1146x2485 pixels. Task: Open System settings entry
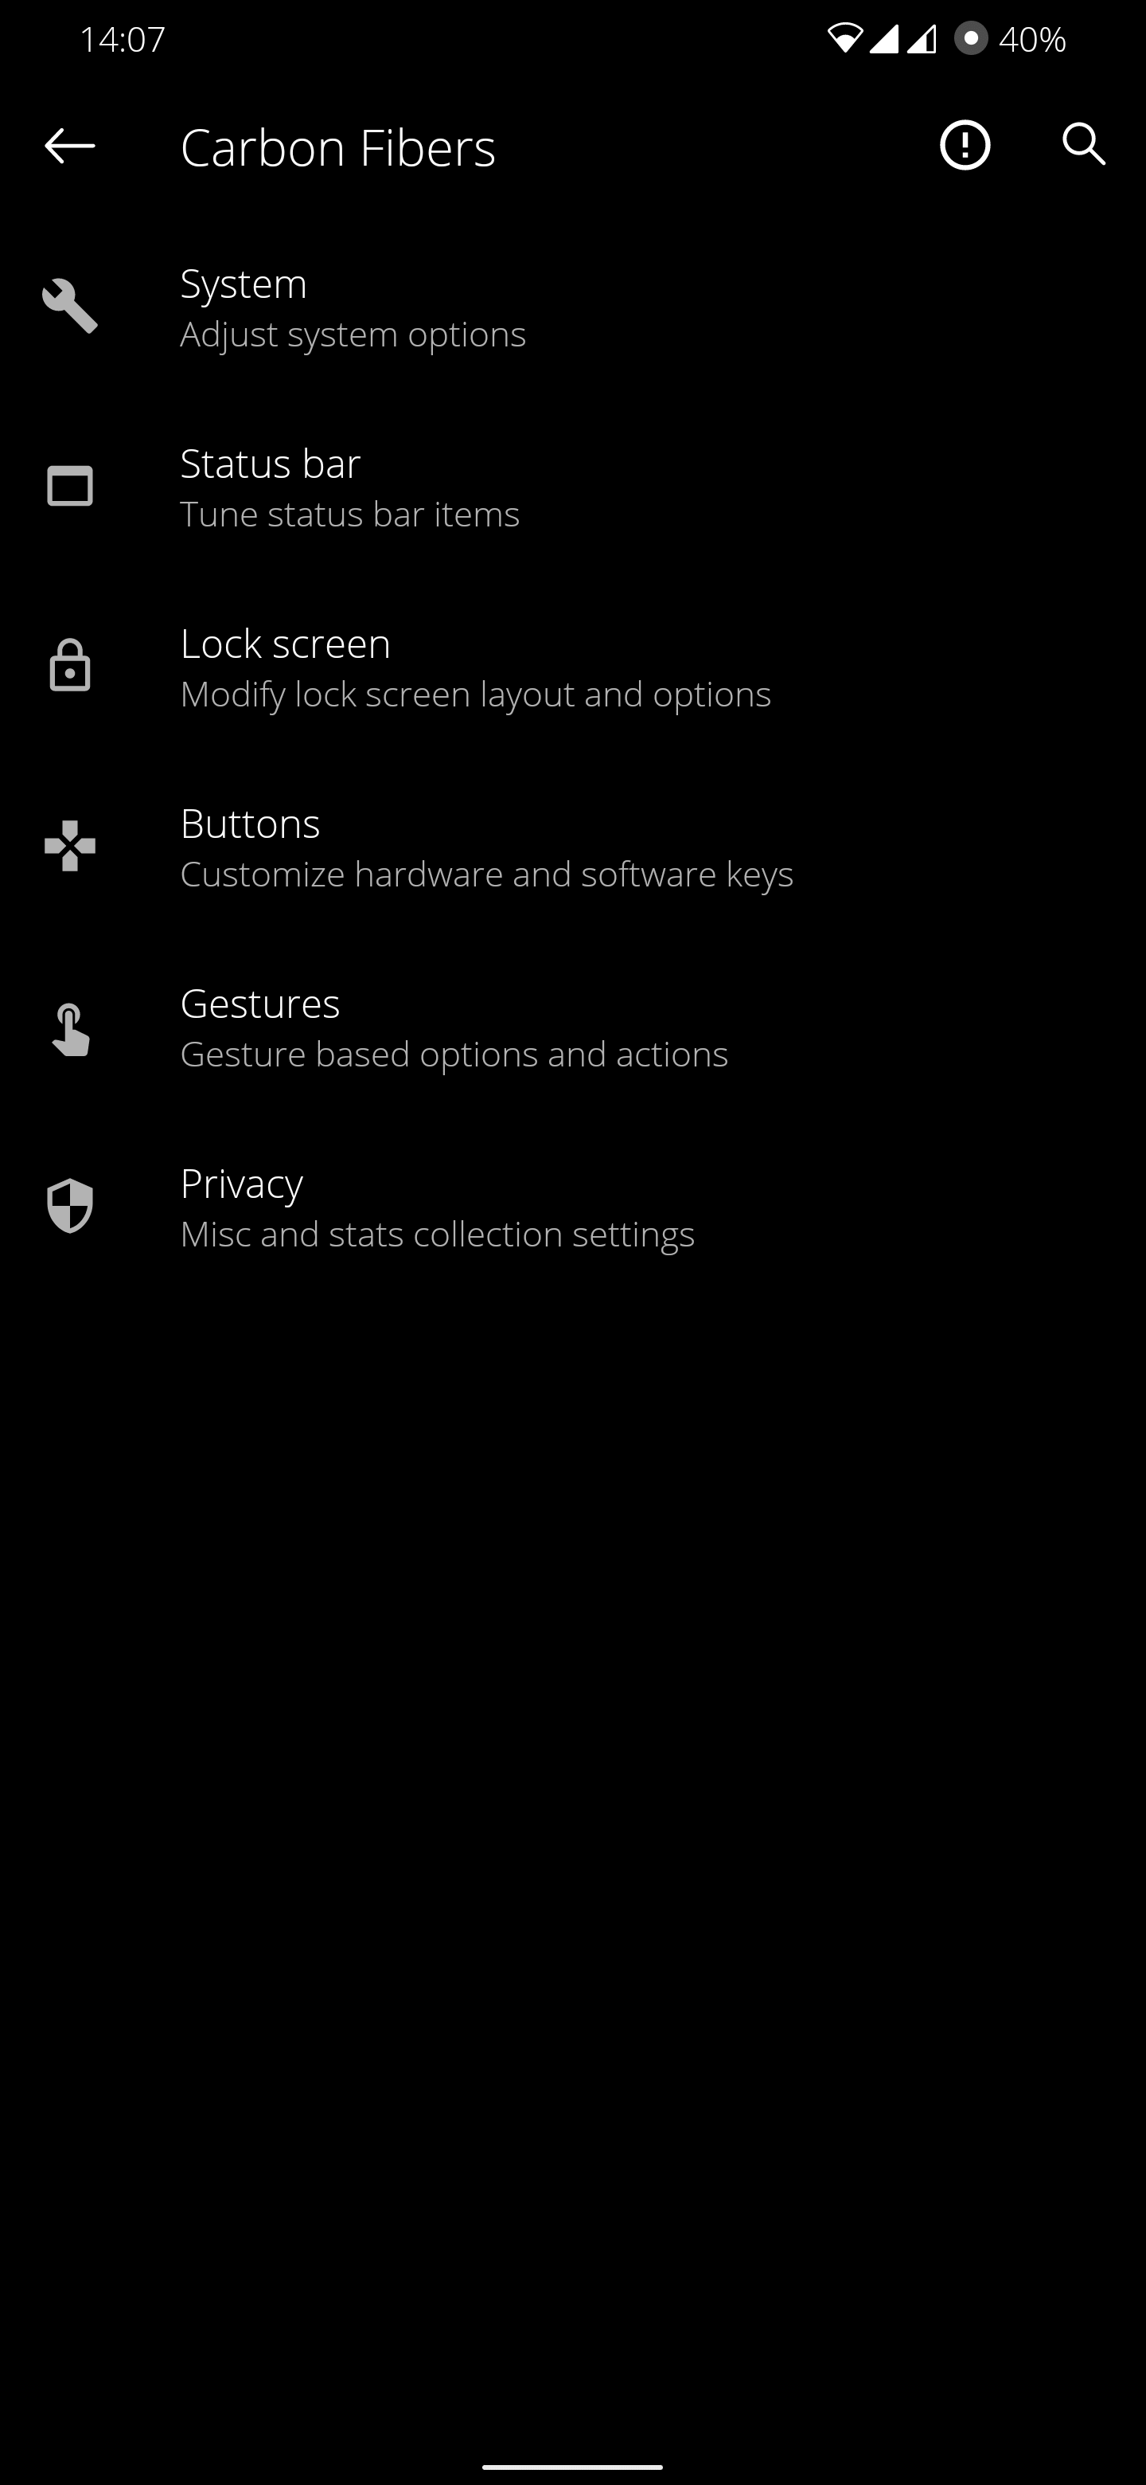572,307
